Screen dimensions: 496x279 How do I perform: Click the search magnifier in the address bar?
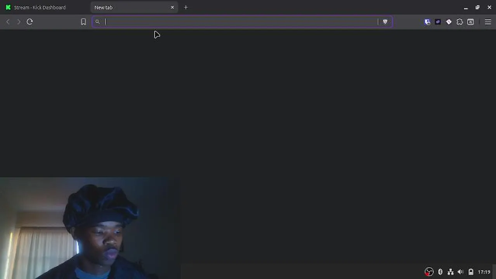coord(97,22)
